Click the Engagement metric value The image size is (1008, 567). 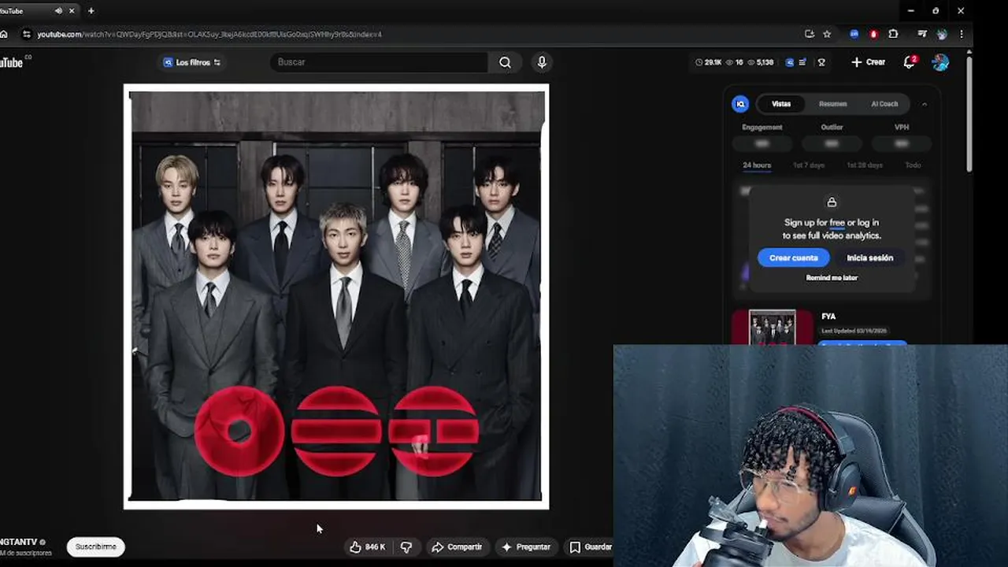click(x=762, y=144)
